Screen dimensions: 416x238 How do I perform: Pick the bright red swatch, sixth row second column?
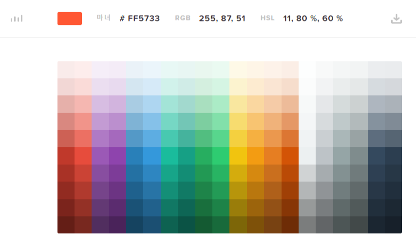(83, 156)
